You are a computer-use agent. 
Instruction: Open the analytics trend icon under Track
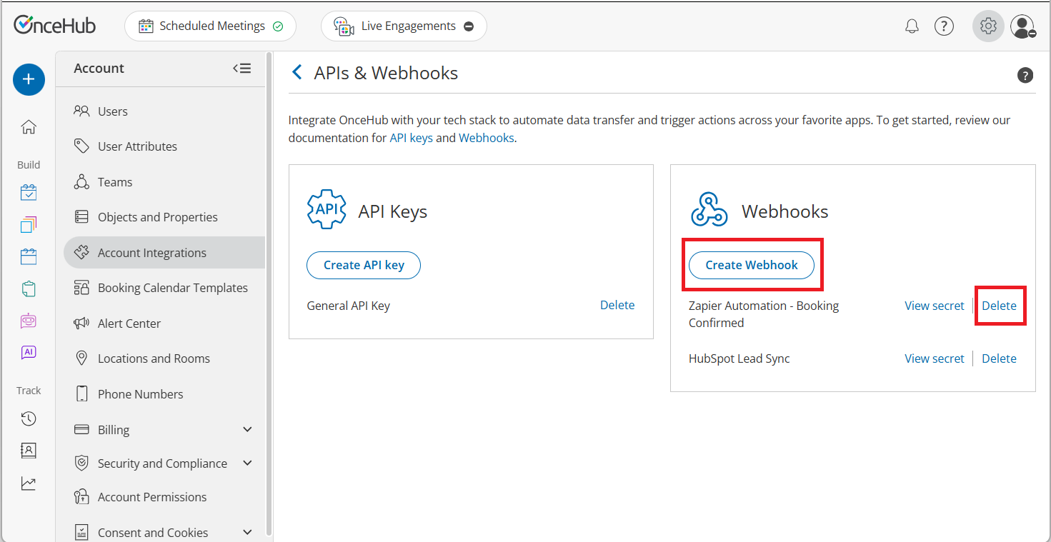29,483
